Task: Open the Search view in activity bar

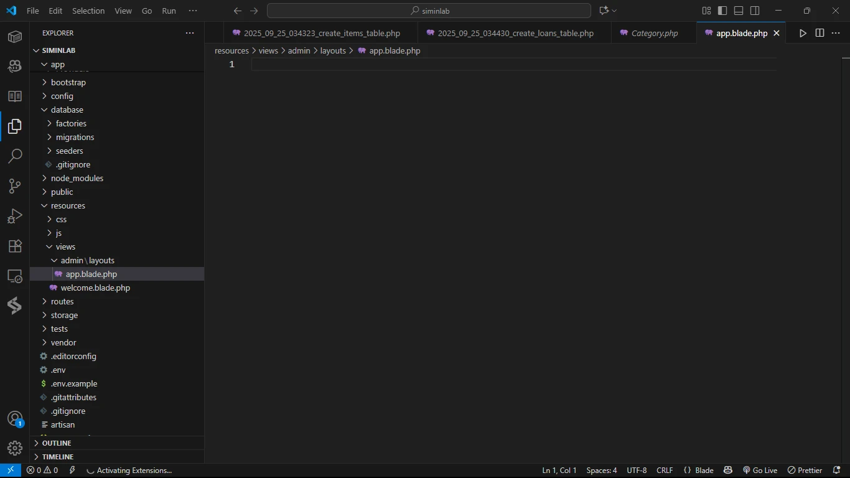Action: click(x=15, y=156)
